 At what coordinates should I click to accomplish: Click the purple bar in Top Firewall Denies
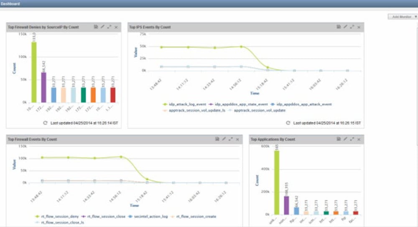[43, 87]
